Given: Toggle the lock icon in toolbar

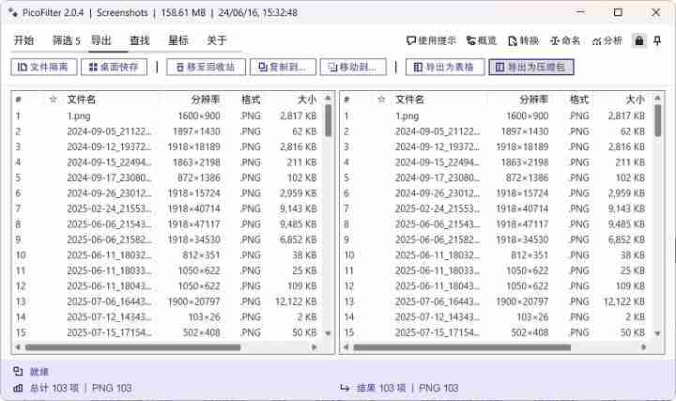Looking at the screenshot, I should pyautogui.click(x=638, y=41).
